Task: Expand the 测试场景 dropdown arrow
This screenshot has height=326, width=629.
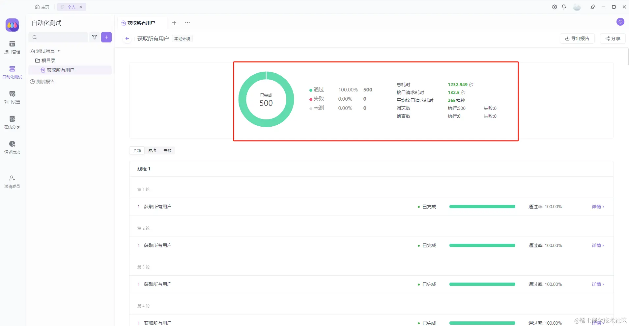Action: (59, 51)
